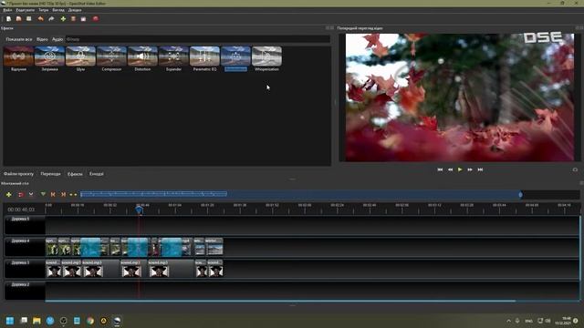Switch to the Переходи tab
The image size is (584, 328).
click(51, 174)
